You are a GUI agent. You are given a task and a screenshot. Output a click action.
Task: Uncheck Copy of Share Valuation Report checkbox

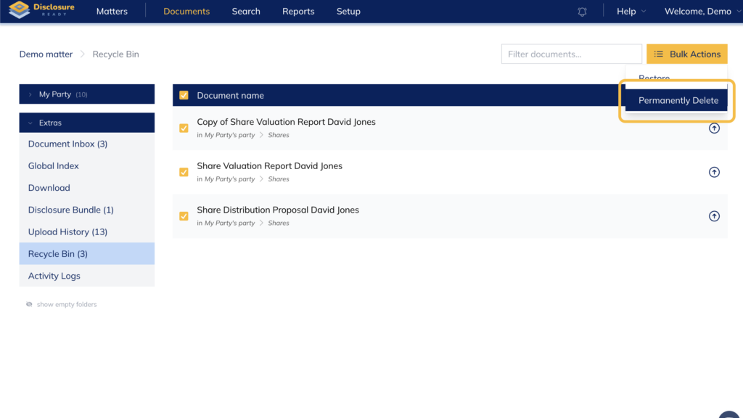pos(184,128)
